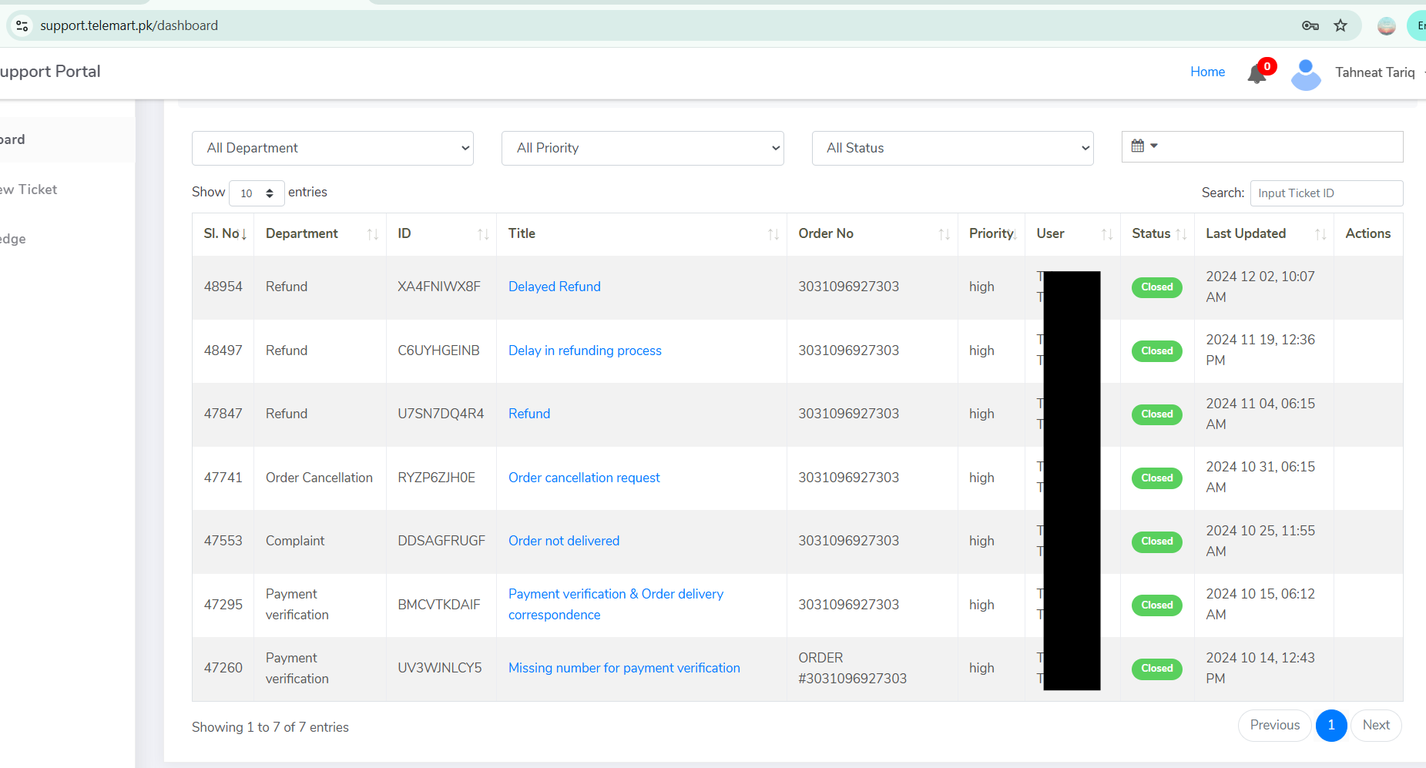The height and width of the screenshot is (768, 1426).
Task: Sort the ID column
Action: 483,234
